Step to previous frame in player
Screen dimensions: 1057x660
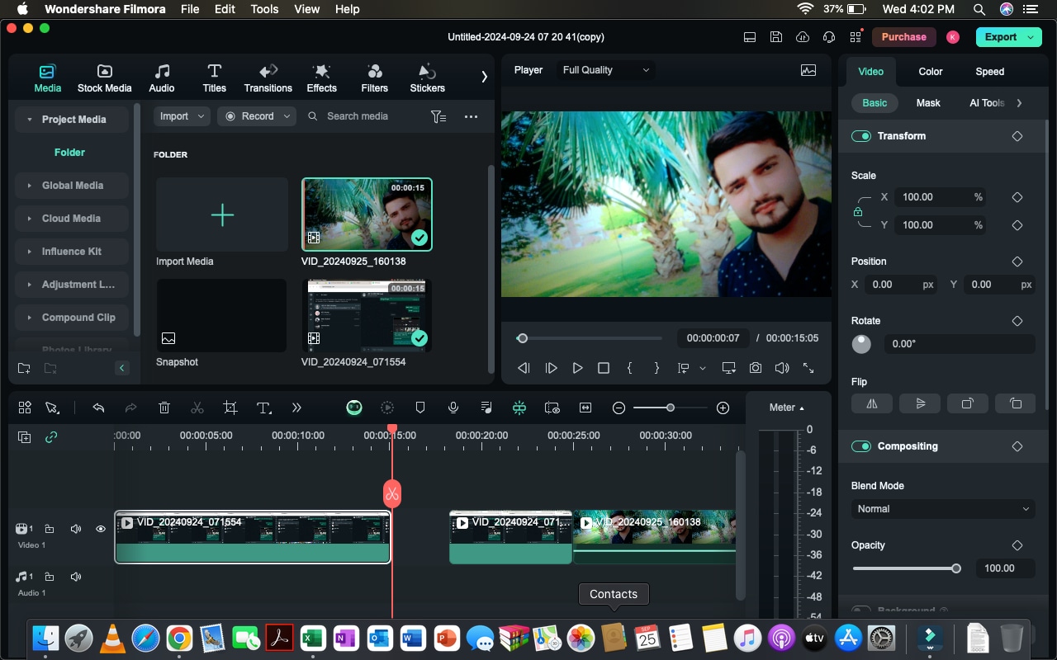tap(524, 368)
